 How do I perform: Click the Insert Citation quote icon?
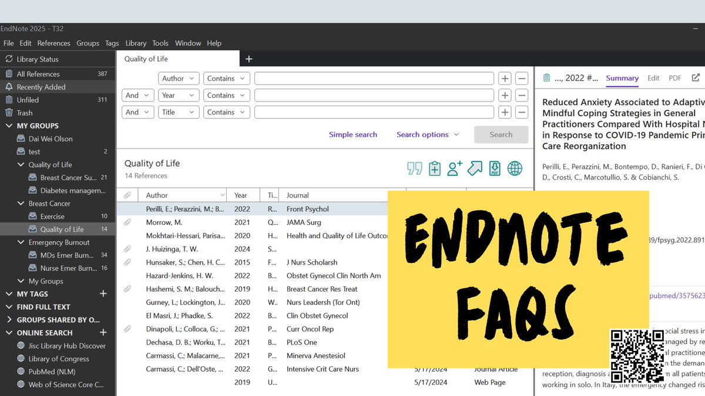[414, 169]
